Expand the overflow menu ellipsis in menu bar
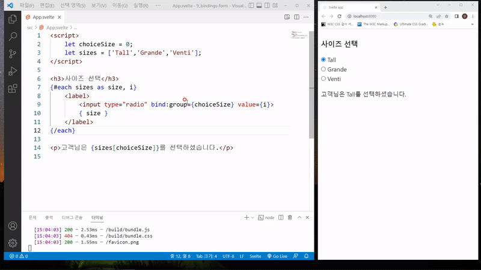481x270 pixels. coord(158,5)
